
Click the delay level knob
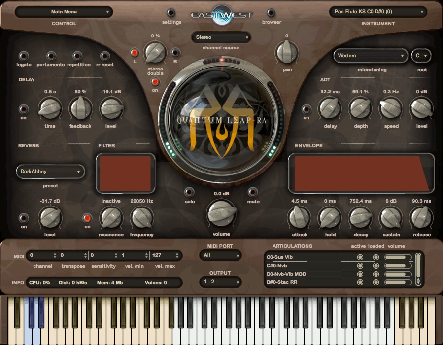pyautogui.click(x=111, y=108)
